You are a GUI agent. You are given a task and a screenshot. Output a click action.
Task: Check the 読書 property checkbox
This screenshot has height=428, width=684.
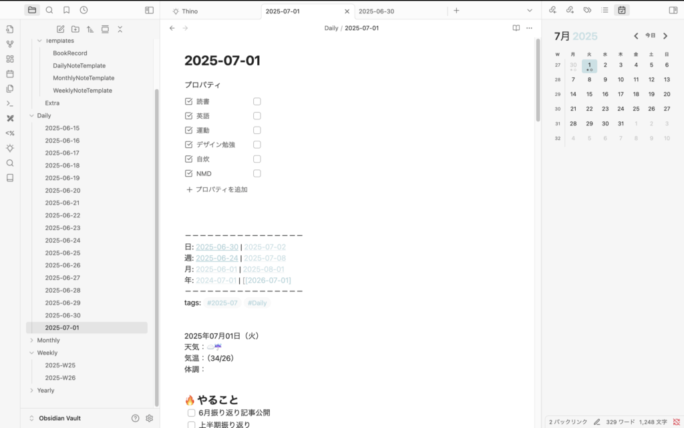click(x=257, y=101)
